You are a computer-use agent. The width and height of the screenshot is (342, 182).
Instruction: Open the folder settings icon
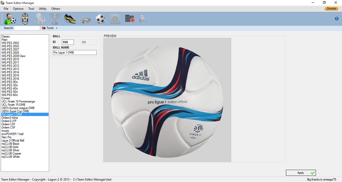point(130,19)
